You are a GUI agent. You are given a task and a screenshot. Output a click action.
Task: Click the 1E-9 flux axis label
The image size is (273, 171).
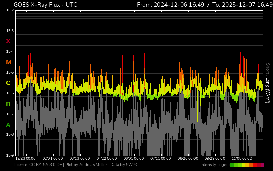click(10, 155)
